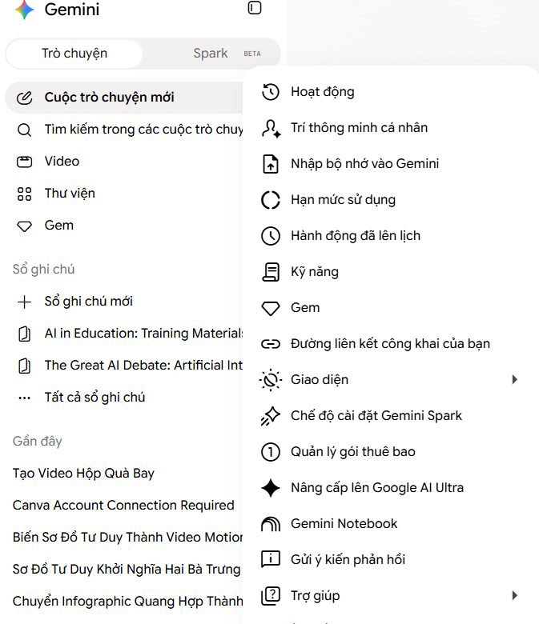Create Sổ ghi chú mới
Screen dimensions: 539x624
point(124,302)
